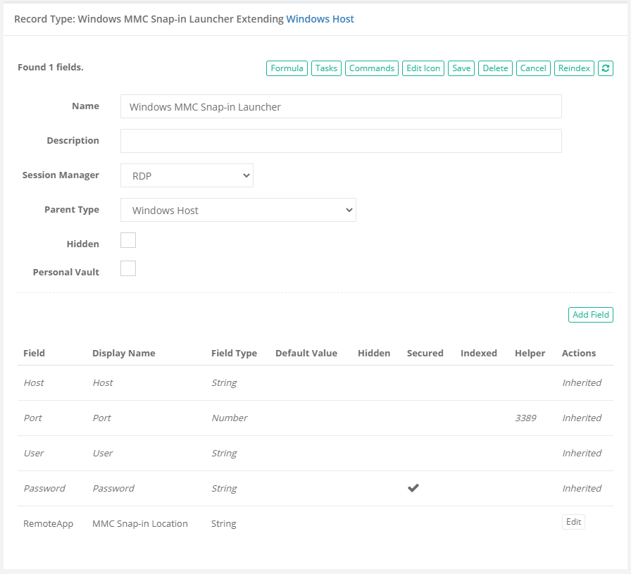This screenshot has width=631, height=574.
Task: Edit the RemoteApp field
Action: [x=573, y=522]
